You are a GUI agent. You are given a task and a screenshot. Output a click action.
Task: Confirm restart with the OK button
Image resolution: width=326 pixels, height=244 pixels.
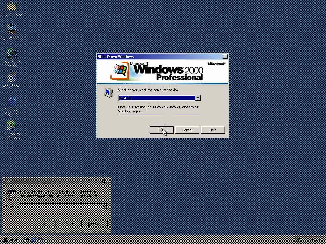(x=161, y=130)
